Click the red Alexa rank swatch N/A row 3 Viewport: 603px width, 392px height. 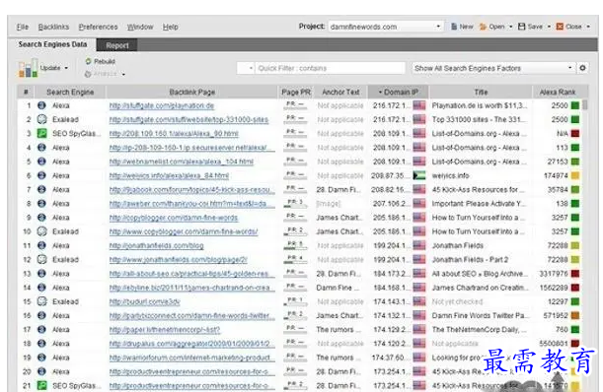tap(575, 134)
